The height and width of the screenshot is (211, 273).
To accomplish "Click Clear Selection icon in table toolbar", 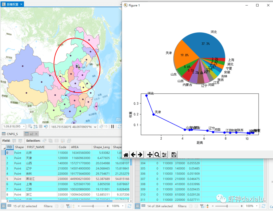I will click(x=57, y=141).
